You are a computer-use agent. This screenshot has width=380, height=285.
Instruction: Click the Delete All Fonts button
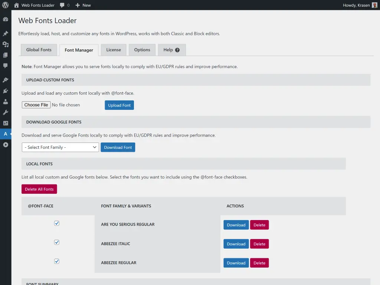click(39, 189)
